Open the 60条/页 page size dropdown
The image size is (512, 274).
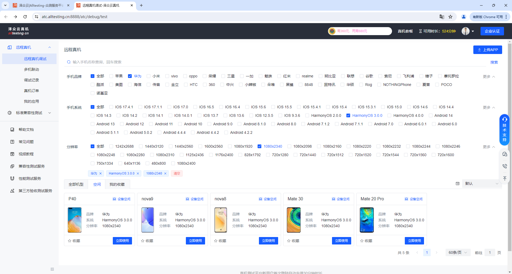(x=458, y=252)
